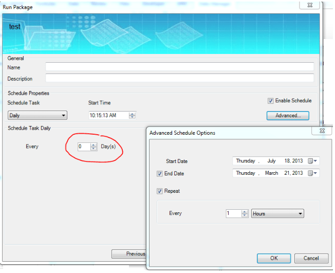Viewport: 335px width, 273px height.
Task: Increase Every Day(s) value with up arrow
Action: (94, 144)
